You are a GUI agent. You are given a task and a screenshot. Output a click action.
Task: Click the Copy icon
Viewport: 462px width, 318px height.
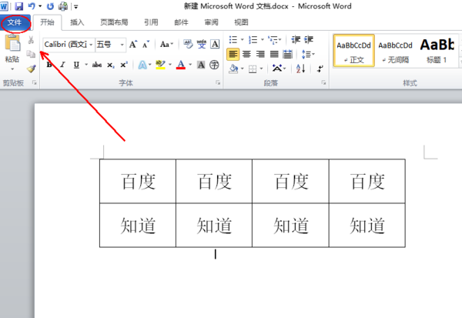31,54
